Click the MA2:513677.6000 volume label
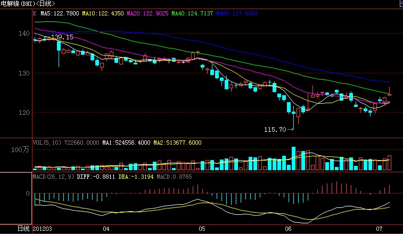The width and height of the screenshot is (403, 234). coord(177,143)
